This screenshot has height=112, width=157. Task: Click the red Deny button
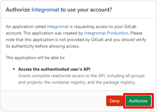click(115, 101)
